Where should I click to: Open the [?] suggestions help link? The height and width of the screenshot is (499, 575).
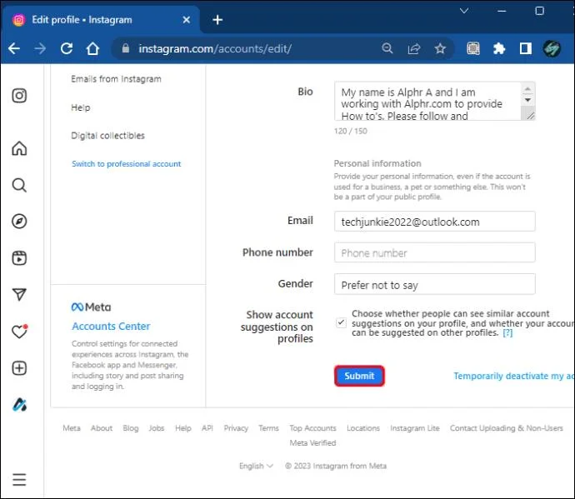[x=507, y=333]
